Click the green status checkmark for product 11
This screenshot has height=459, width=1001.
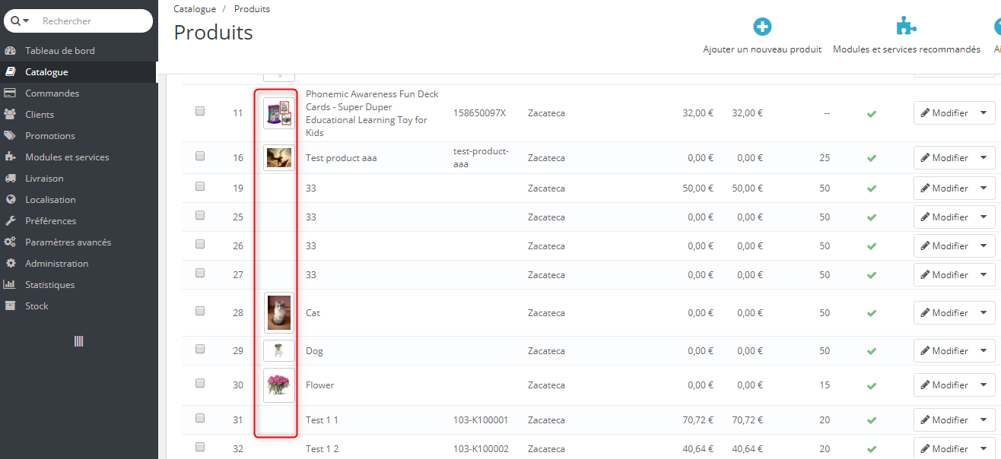(x=872, y=114)
